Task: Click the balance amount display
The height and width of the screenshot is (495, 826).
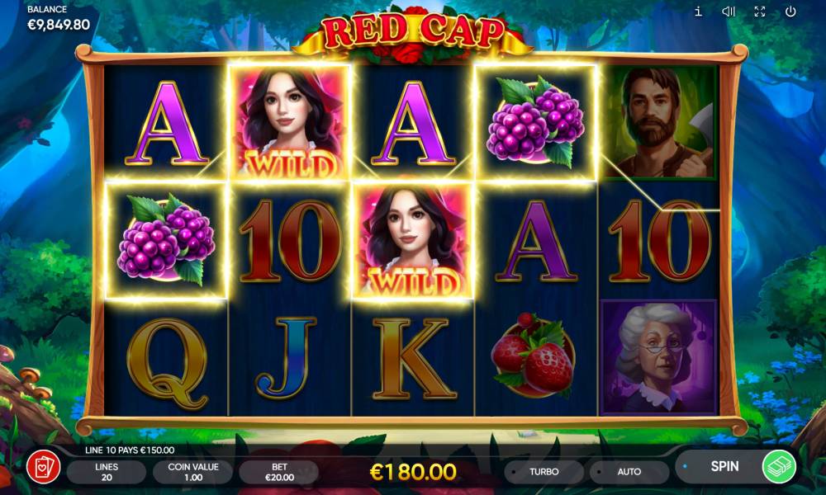Action: pyautogui.click(x=59, y=25)
